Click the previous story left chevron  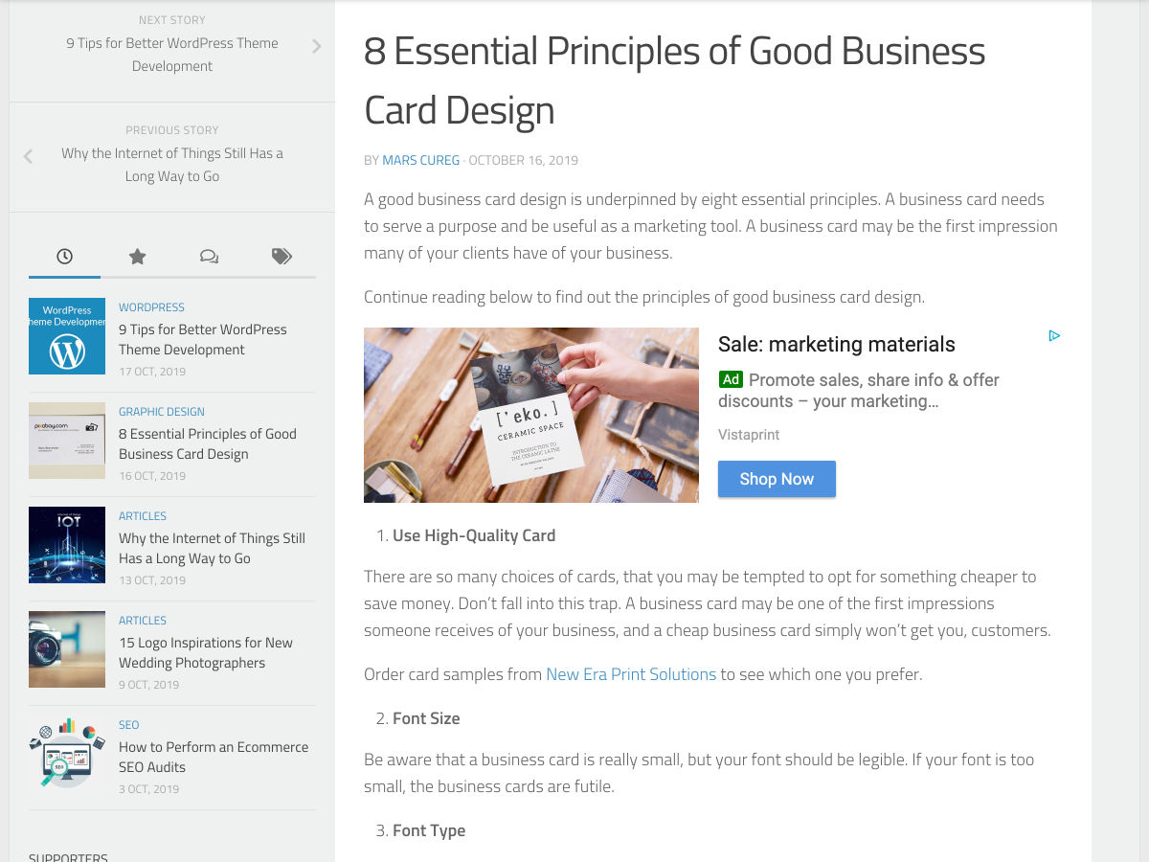tap(28, 156)
